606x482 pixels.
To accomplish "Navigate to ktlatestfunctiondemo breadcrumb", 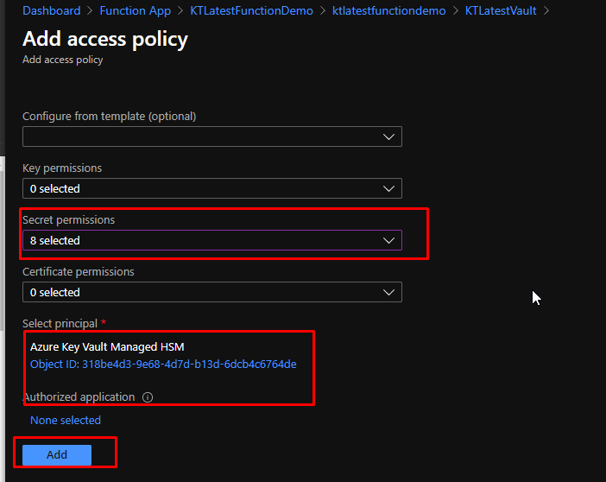I will (388, 10).
